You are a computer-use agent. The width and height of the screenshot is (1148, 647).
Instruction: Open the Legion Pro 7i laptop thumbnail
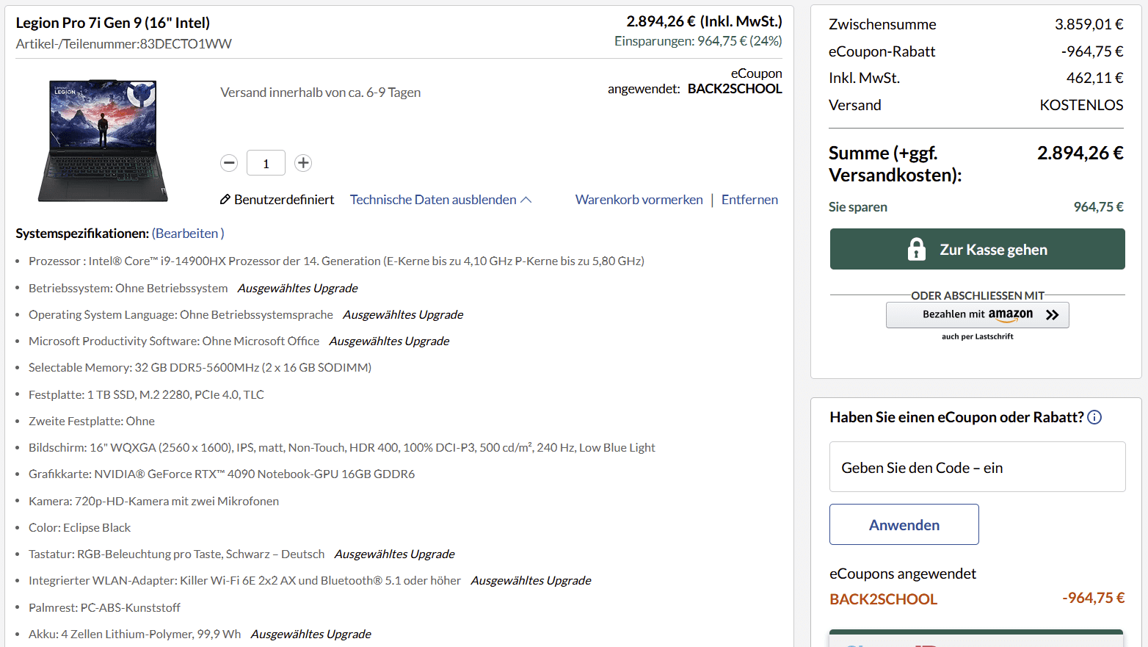[103, 140]
